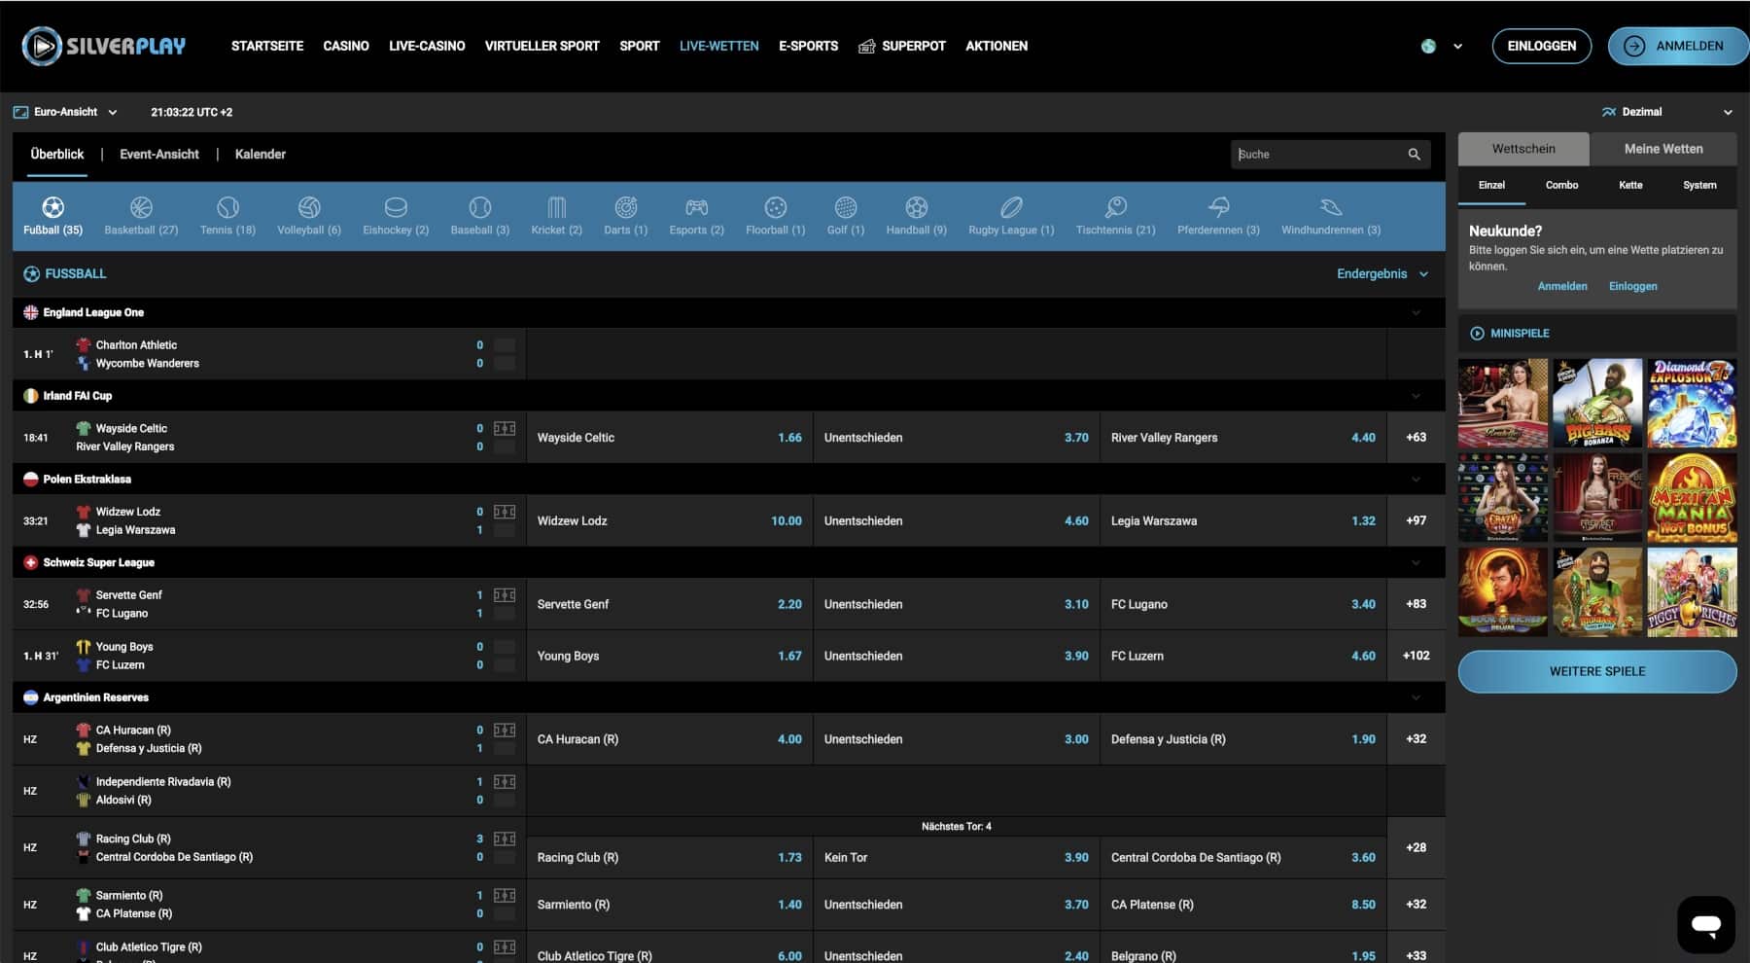Collapse the Polen Ekstraklasa section

point(1416,479)
